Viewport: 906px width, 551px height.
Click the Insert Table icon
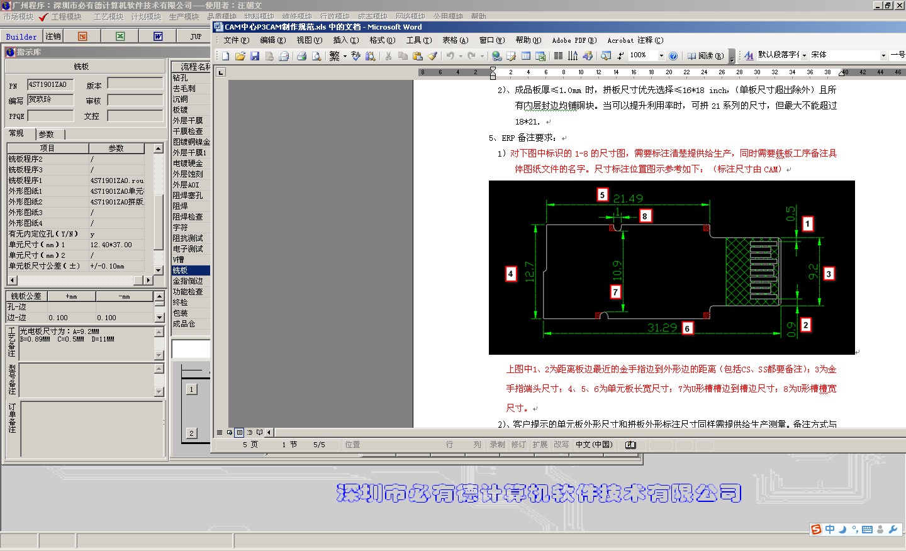pyautogui.click(x=525, y=56)
